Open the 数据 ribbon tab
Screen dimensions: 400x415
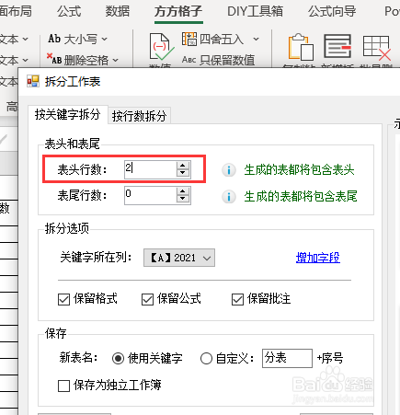coord(118,12)
